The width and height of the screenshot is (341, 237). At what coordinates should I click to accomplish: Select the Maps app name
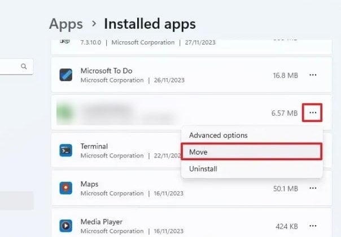pyautogui.click(x=89, y=184)
